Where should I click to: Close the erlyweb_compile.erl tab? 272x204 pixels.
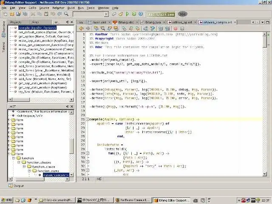[235, 22]
